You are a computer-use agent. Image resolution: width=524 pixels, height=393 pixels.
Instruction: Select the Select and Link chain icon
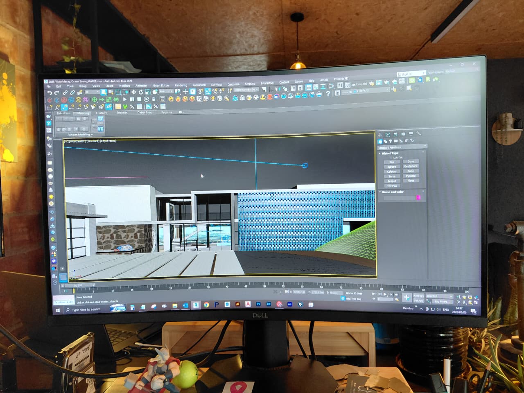(65, 93)
